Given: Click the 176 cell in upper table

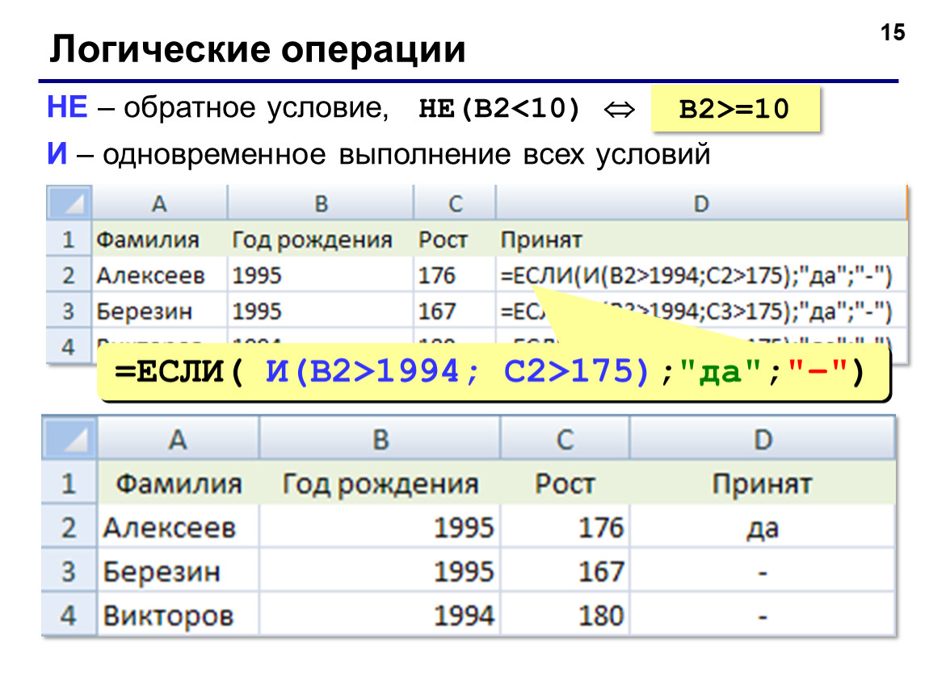Looking at the screenshot, I should click(x=455, y=275).
